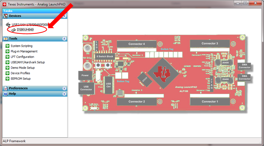Click the LPT Configuration arrow icon
264x146 pixels.
[7, 57]
